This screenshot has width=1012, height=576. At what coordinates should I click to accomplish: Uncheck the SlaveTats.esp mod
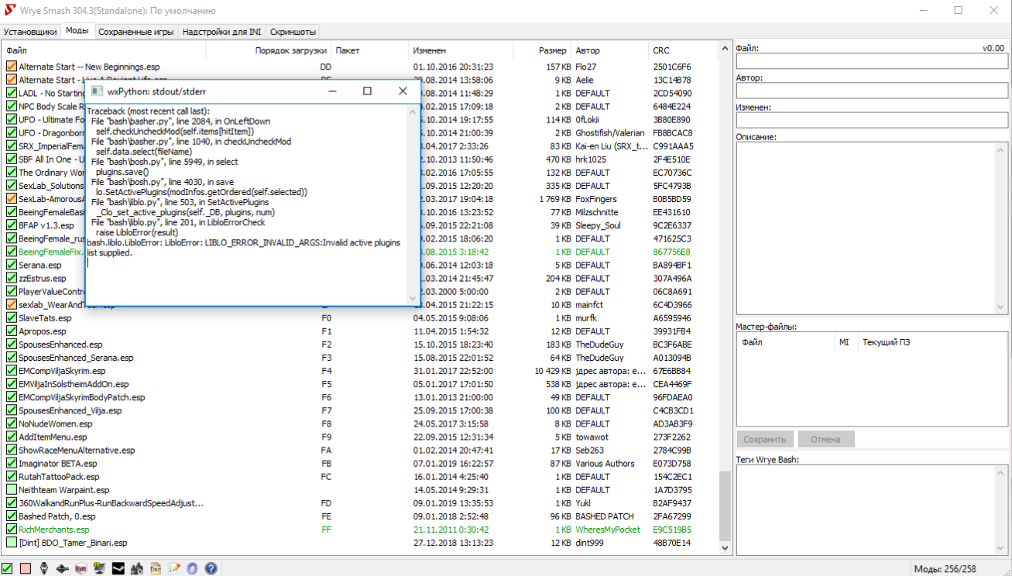(x=12, y=318)
